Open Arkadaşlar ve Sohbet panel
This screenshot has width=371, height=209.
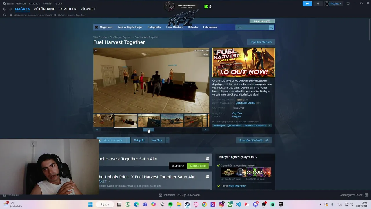354,195
